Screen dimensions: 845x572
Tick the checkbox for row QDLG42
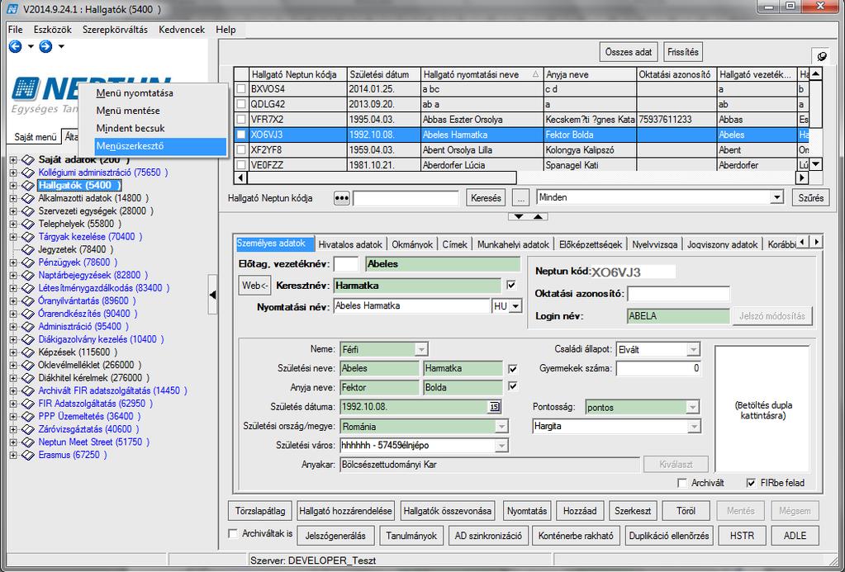241,104
